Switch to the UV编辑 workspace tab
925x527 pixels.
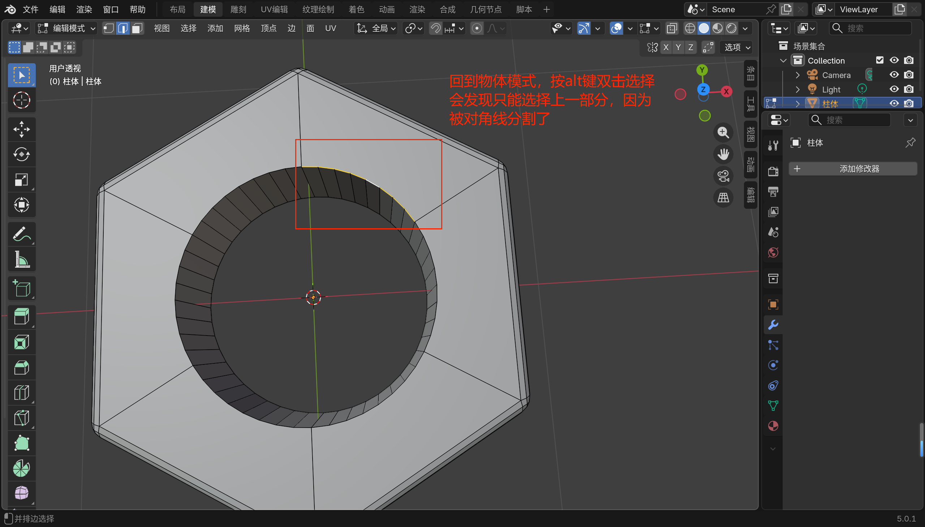click(274, 9)
